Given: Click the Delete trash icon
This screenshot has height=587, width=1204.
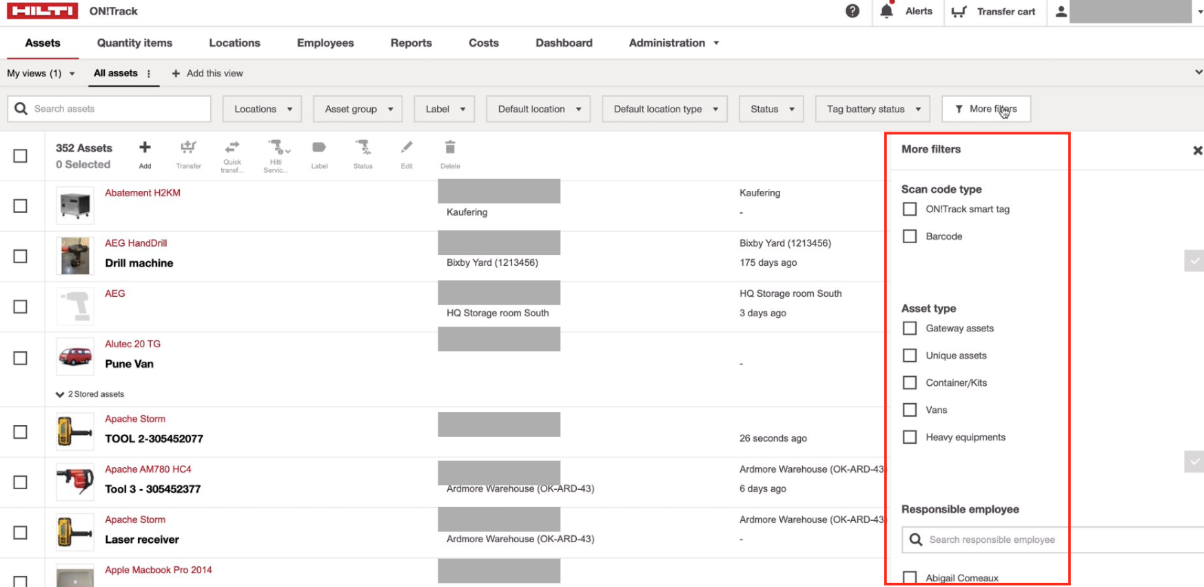Looking at the screenshot, I should point(450,147).
